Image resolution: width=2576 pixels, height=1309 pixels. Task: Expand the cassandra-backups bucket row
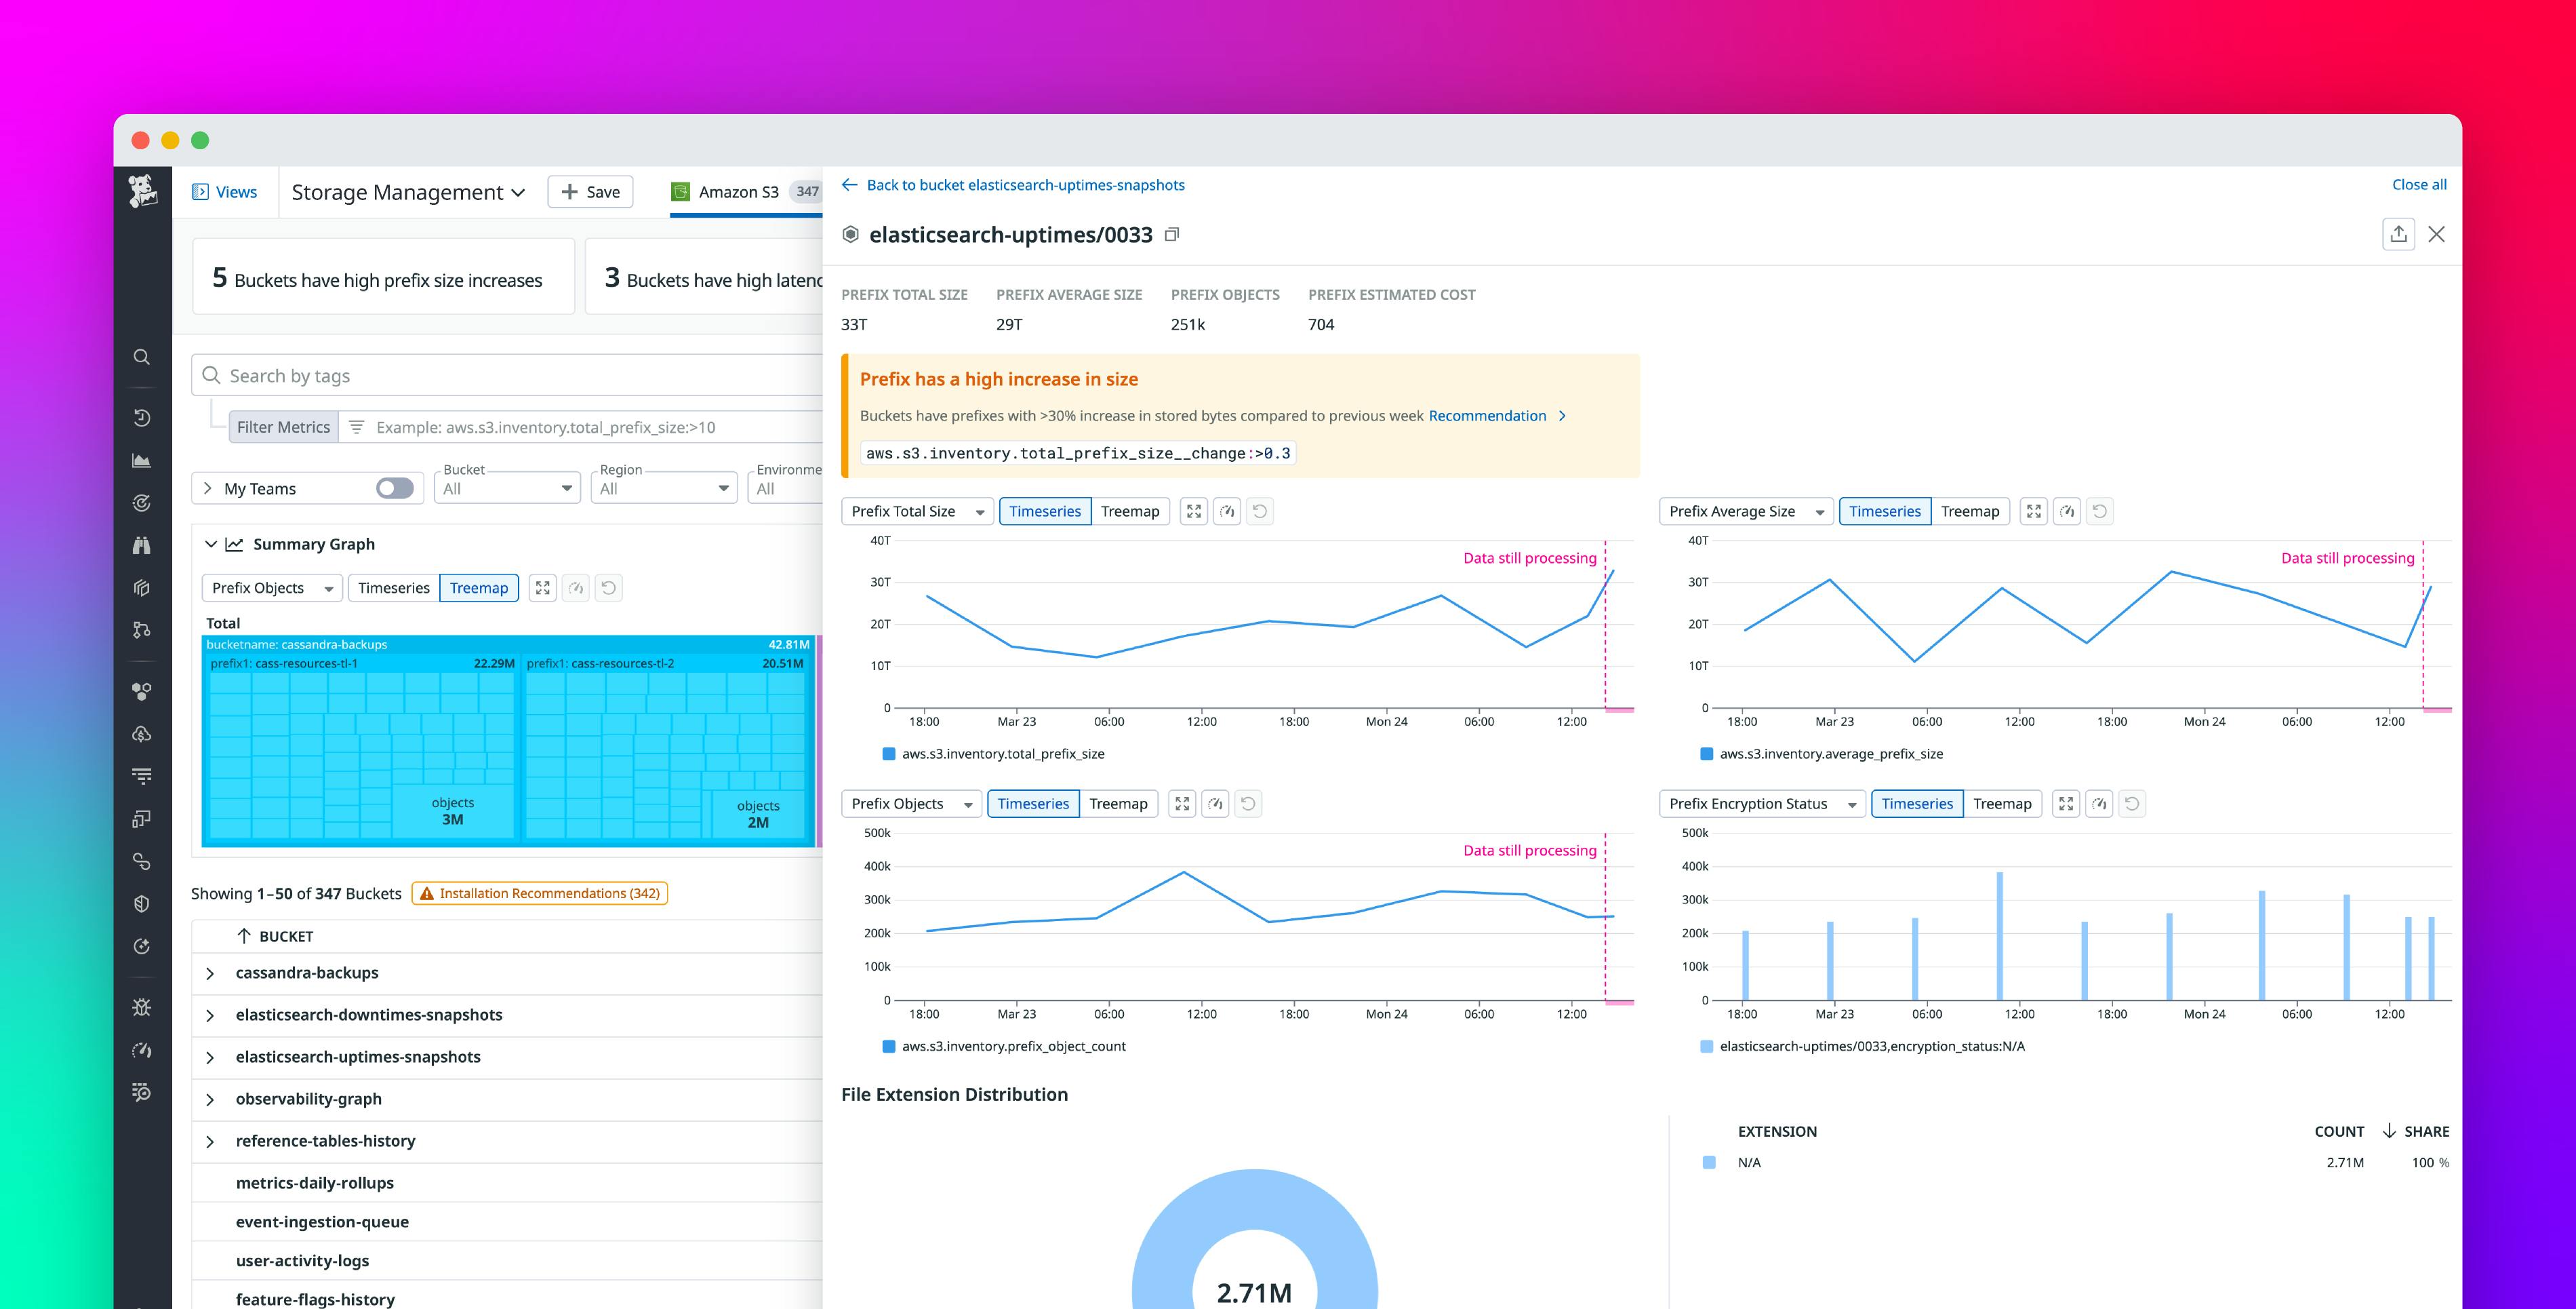coord(210,972)
